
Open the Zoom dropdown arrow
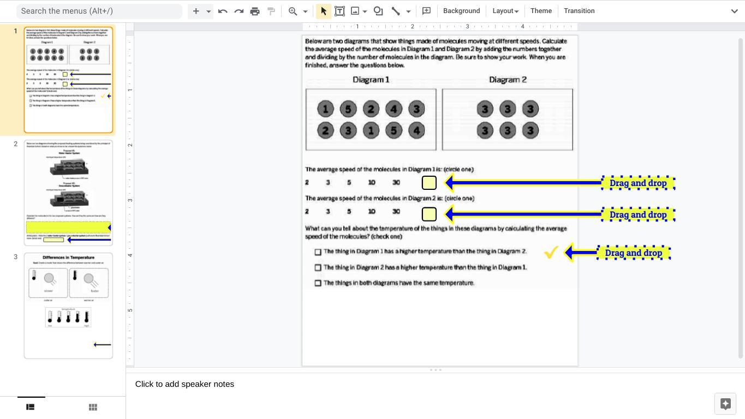pyautogui.click(x=305, y=11)
